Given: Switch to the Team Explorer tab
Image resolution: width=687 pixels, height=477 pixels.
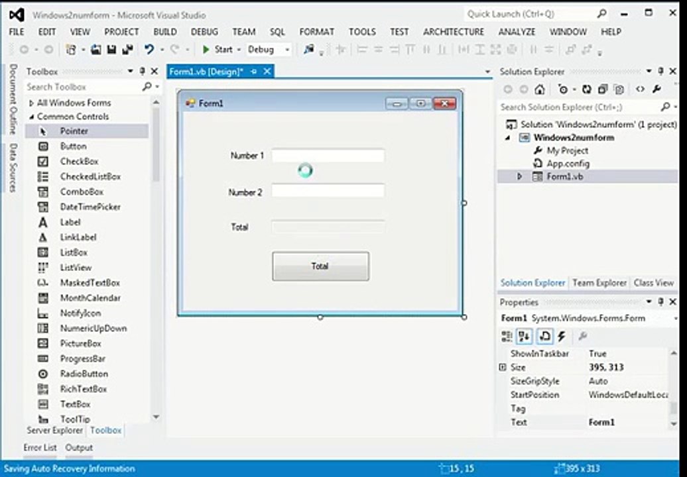Looking at the screenshot, I should click(x=599, y=283).
